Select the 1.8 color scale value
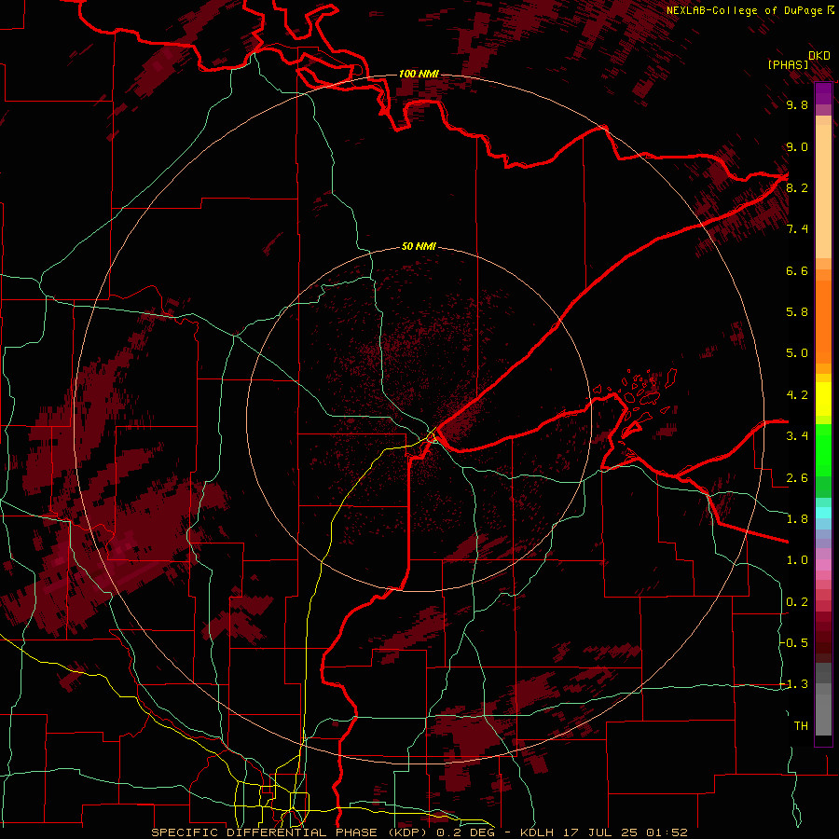This screenshot has width=839, height=839. click(797, 519)
